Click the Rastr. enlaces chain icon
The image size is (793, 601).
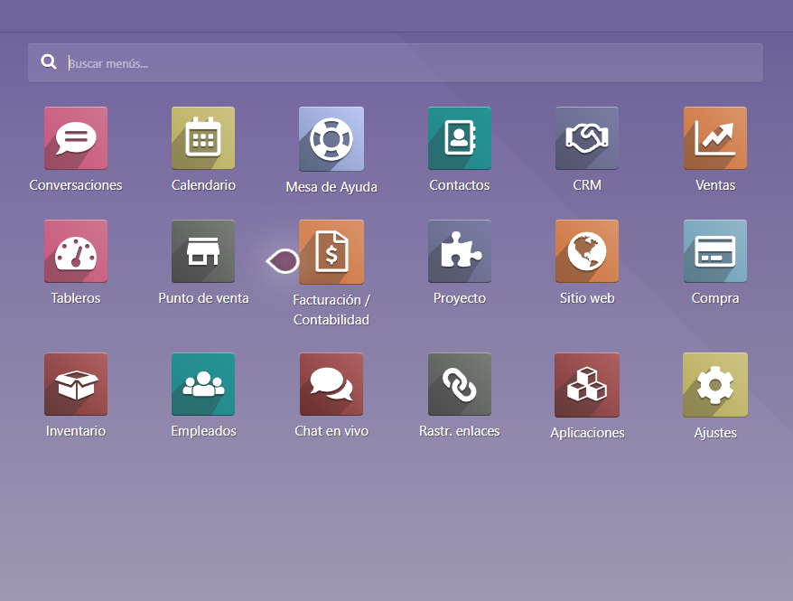click(460, 384)
